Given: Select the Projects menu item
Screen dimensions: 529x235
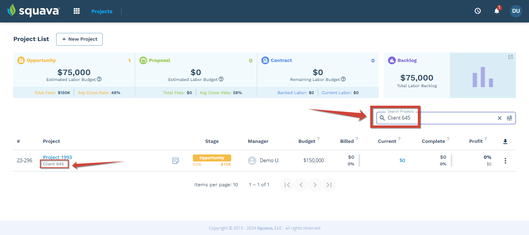Looking at the screenshot, I should [101, 11].
